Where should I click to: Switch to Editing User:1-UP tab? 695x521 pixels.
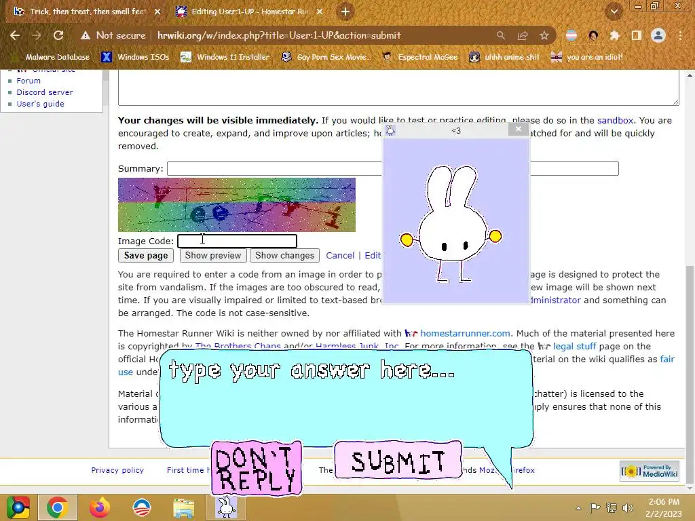tap(250, 12)
